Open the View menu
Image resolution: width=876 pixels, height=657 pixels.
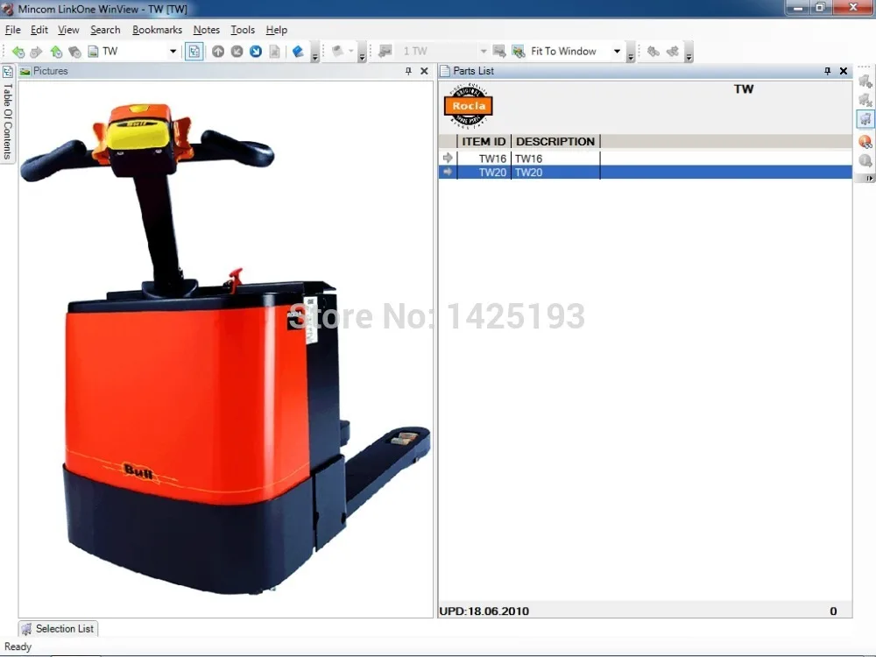pos(68,30)
